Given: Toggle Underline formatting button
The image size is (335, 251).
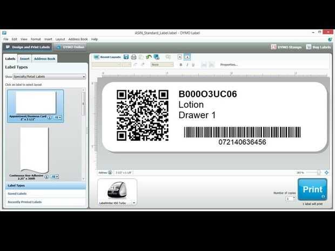Looking at the screenshot, I should (193, 65).
